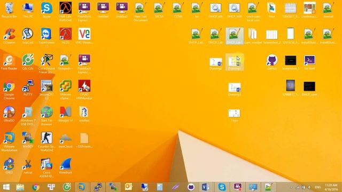Select the Foxit Reader desktop icon
This screenshot has width=342, height=192.
[9, 62]
